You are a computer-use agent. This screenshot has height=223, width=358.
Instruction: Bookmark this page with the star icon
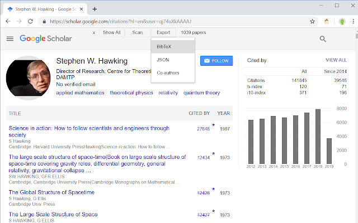pyautogui.click(x=312, y=21)
